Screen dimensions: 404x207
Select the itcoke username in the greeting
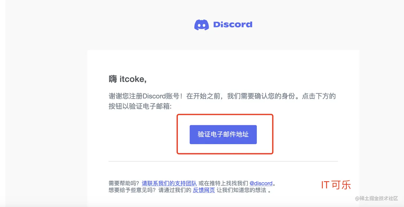coord(133,79)
